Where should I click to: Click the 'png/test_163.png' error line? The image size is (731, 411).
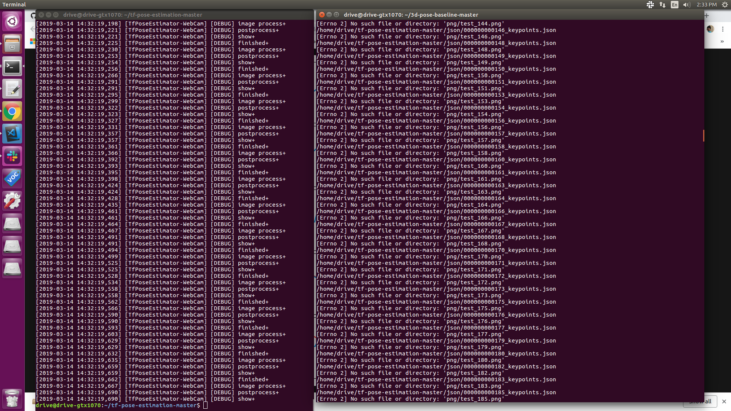(410, 192)
